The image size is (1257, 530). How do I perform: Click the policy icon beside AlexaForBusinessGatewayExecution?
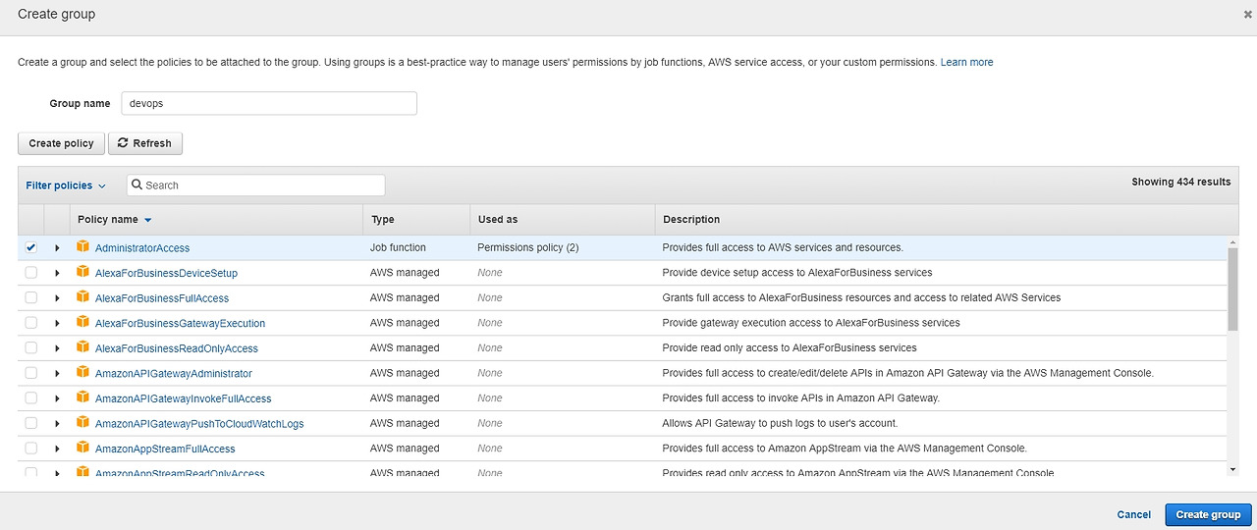[x=83, y=323]
